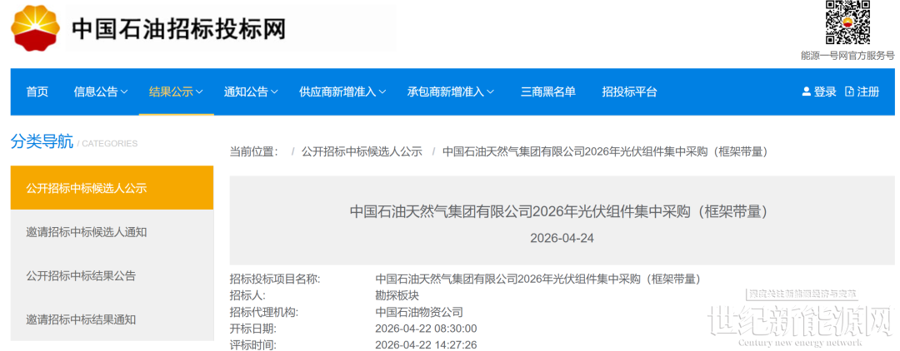Expand the 信息公告 dropdown
900x351 pixels.
coord(101,91)
